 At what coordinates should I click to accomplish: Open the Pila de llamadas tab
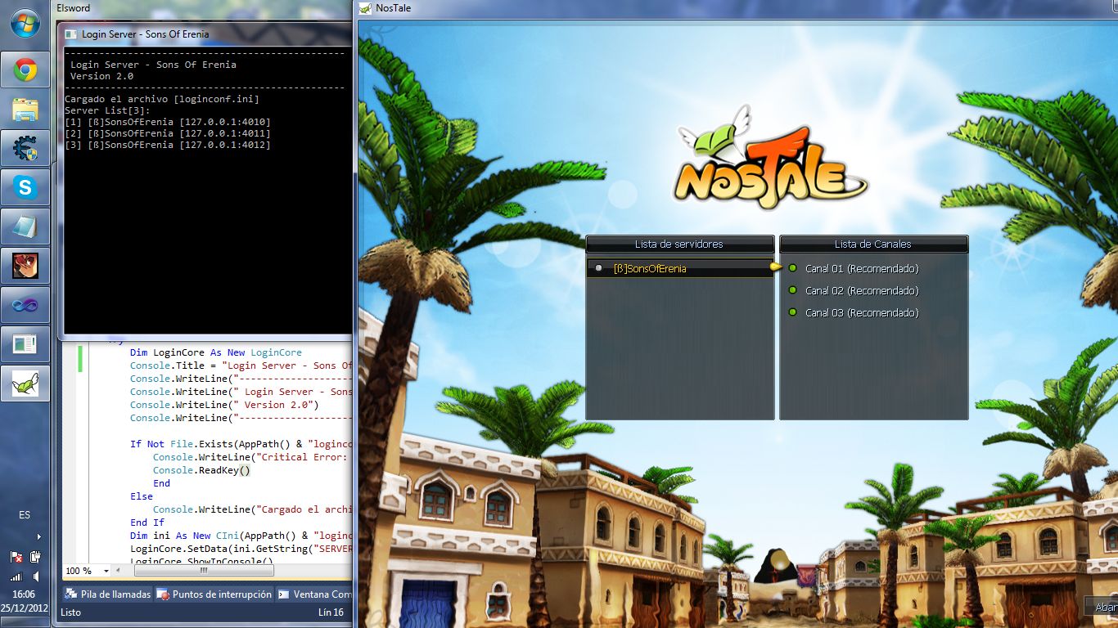pyautogui.click(x=108, y=594)
